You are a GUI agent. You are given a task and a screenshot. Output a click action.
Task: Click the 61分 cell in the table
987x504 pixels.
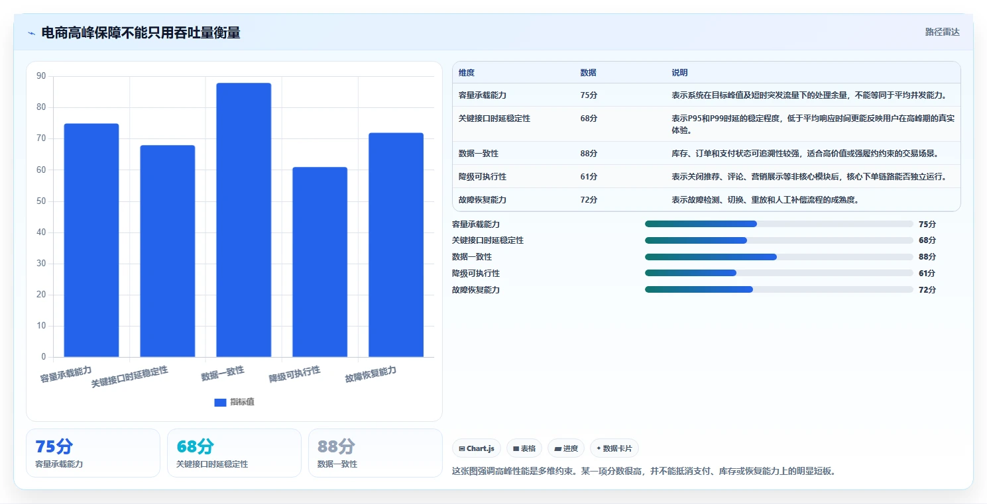[589, 177]
